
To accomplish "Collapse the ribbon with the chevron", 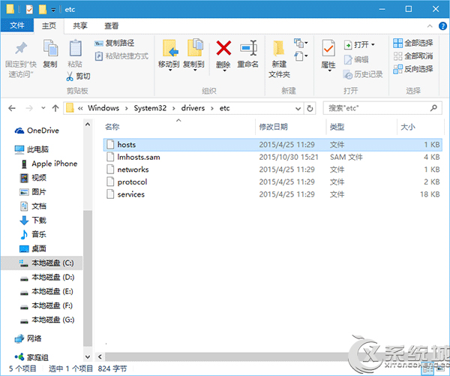I will pyautogui.click(x=430, y=26).
